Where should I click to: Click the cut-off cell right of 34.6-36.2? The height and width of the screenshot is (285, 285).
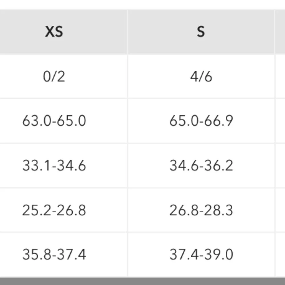(x=280, y=166)
